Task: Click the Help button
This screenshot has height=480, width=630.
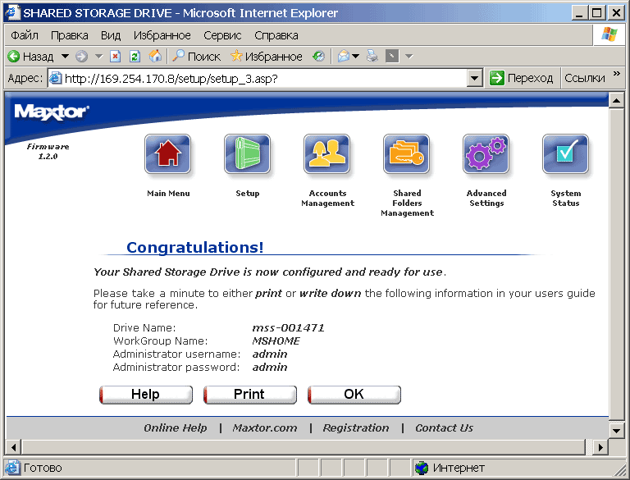Action: pos(146,395)
